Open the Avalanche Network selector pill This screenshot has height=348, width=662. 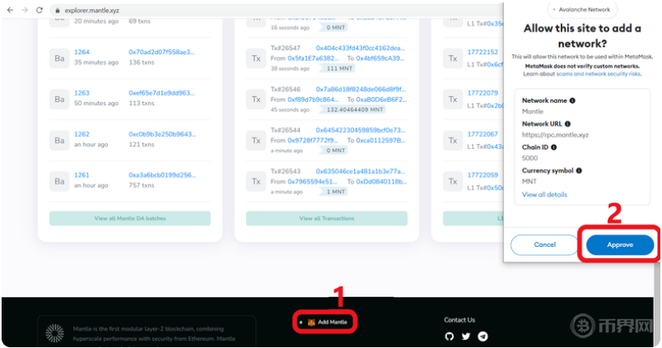pos(583,10)
